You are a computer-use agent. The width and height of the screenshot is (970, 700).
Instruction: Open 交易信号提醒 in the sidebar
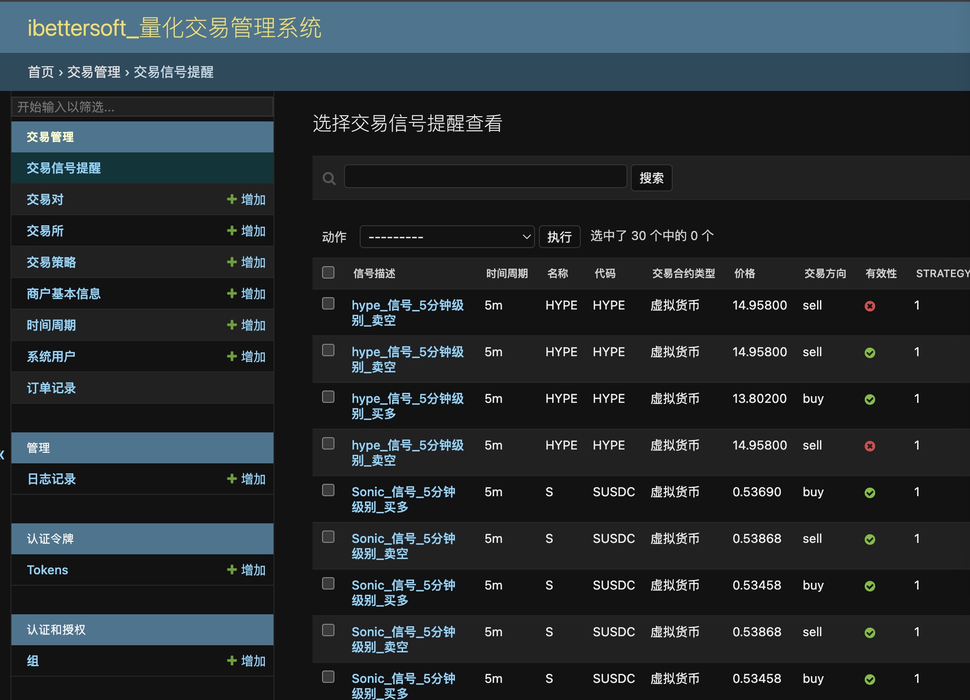point(64,168)
